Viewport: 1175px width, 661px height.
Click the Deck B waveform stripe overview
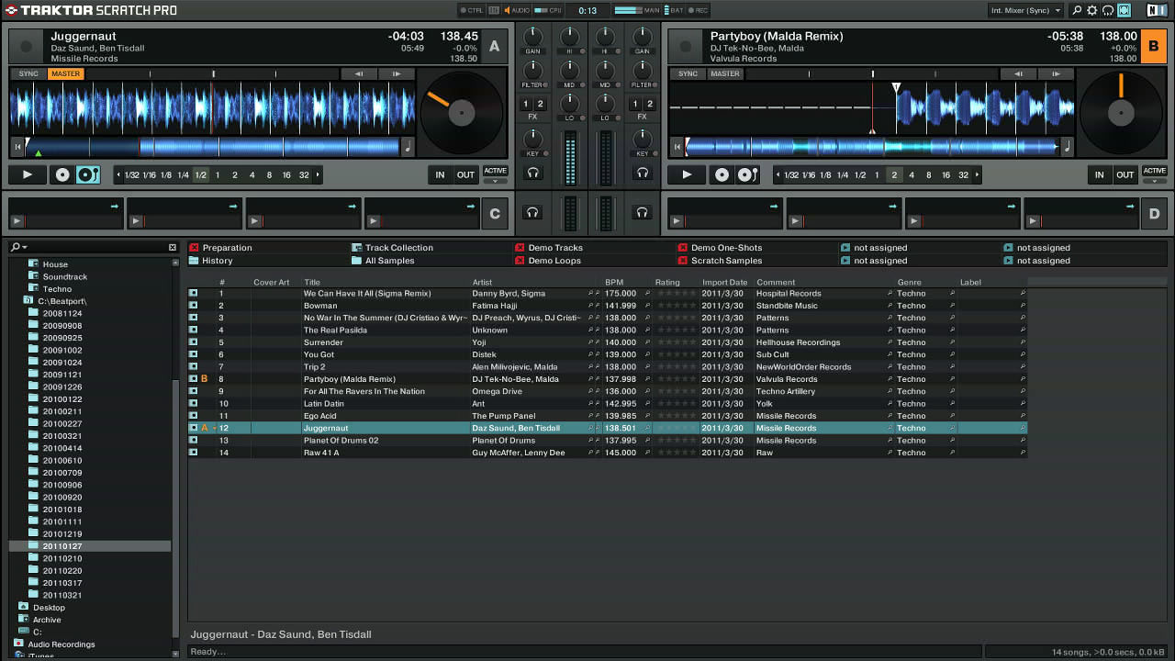tap(872, 146)
